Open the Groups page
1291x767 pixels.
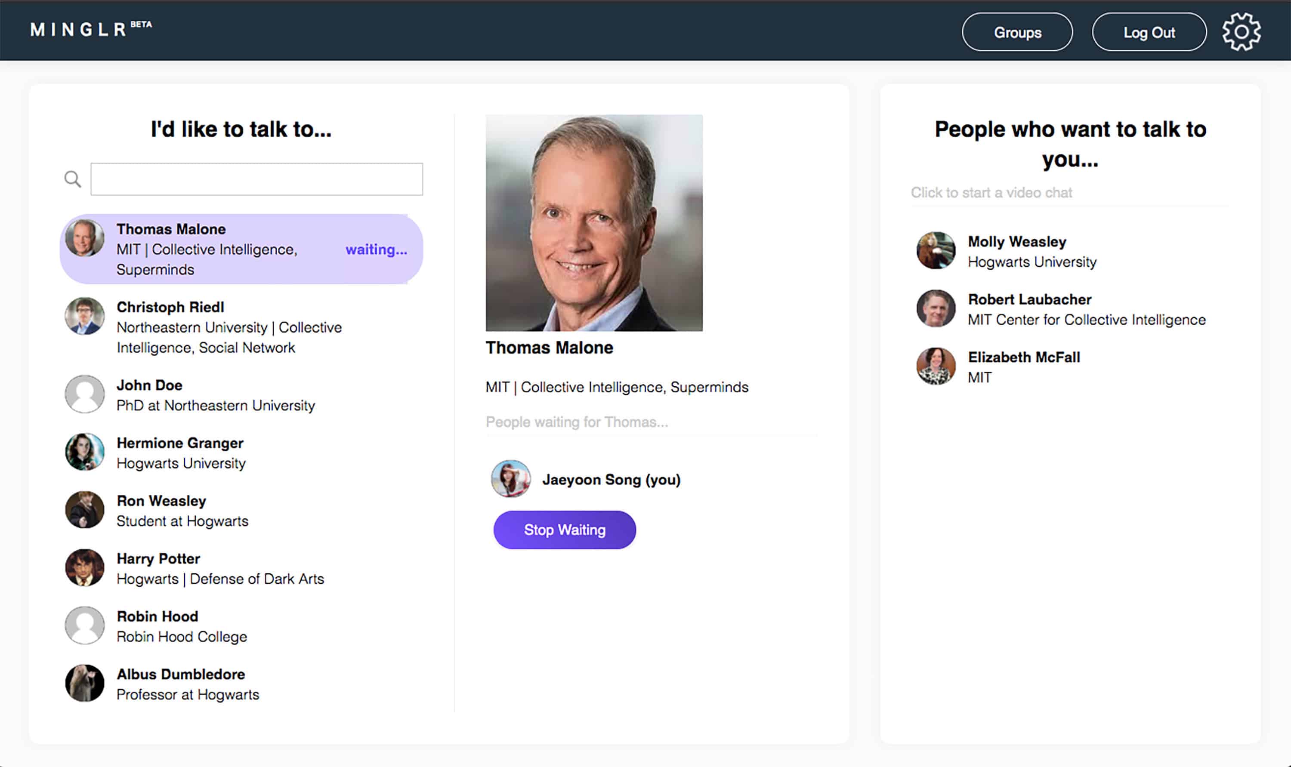click(1017, 32)
